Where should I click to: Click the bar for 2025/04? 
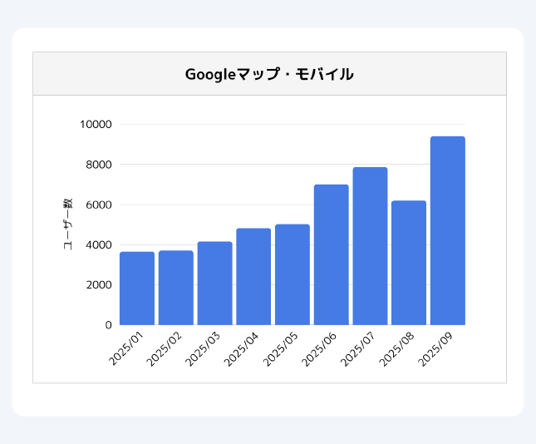pos(253,277)
